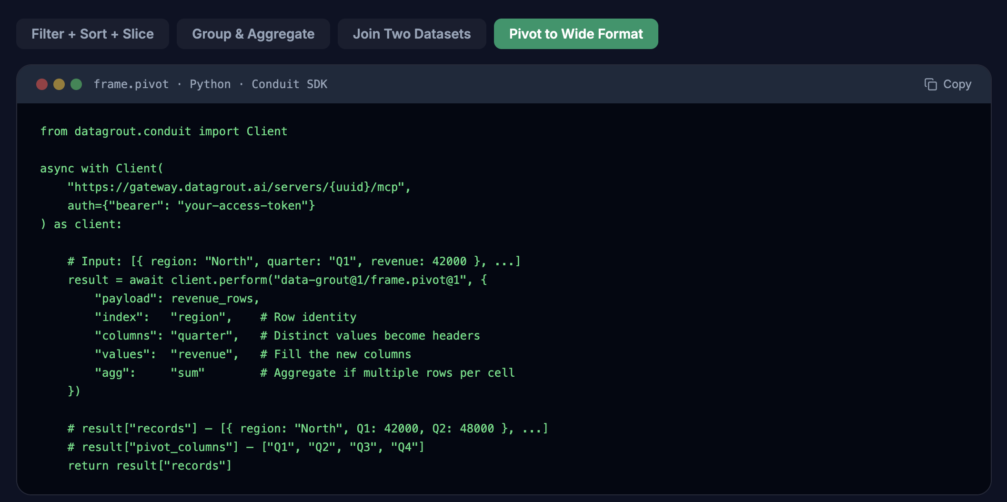Click 'Distinct values become headers' comment
1007x502 pixels.
pyautogui.click(x=370, y=336)
